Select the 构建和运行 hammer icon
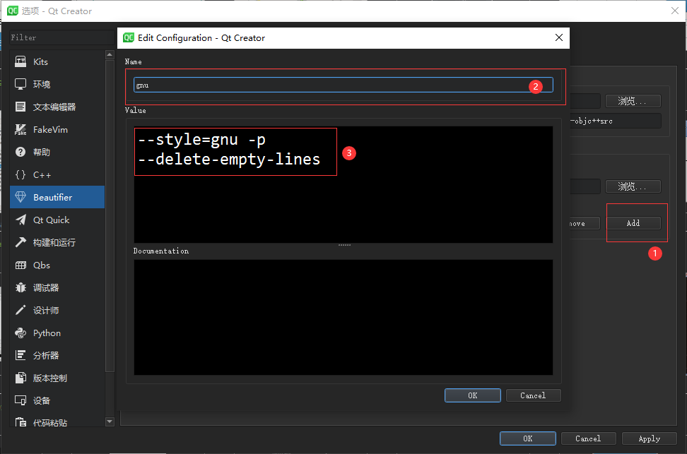This screenshot has height=454, width=687. (20, 243)
